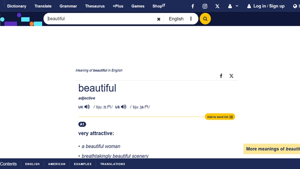Screen dimensions: 300x169
Task: Open the Dictionary menu
Action: 16,6
